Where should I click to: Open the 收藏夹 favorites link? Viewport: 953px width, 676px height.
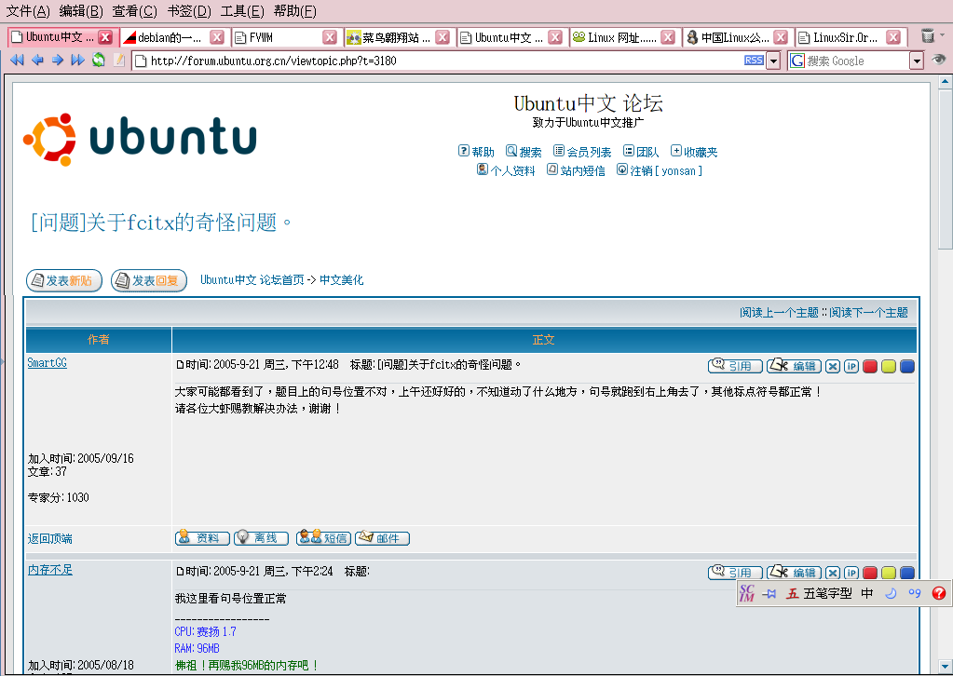click(694, 152)
